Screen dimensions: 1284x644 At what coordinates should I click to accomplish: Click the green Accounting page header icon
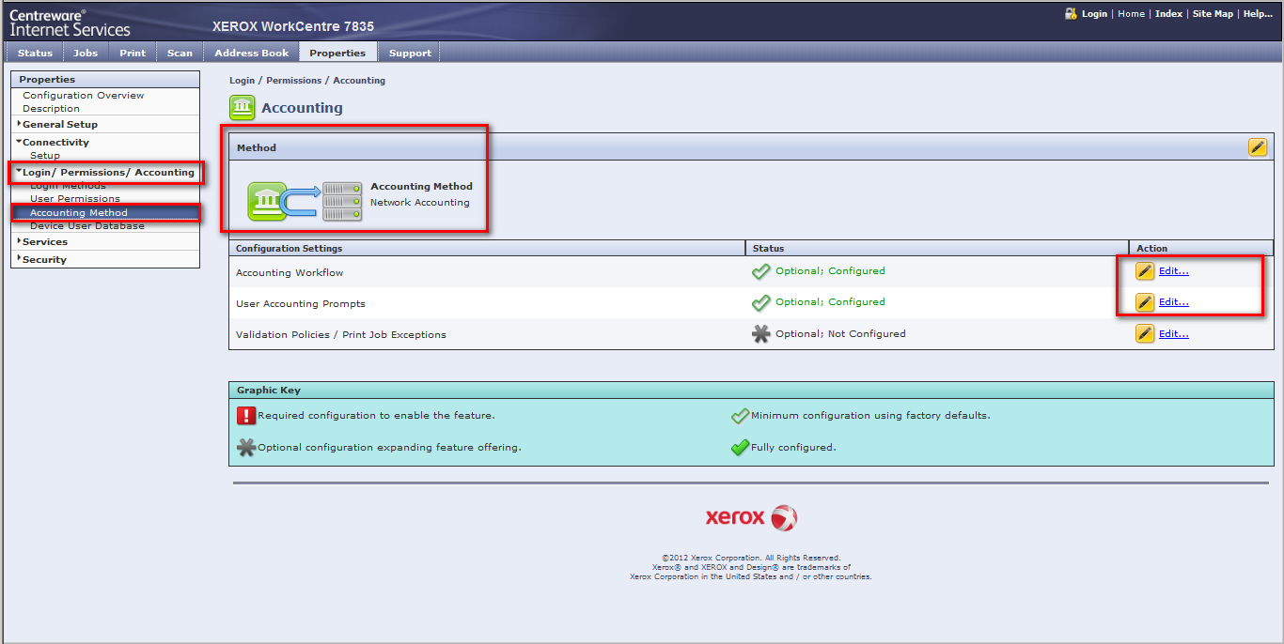coord(242,108)
